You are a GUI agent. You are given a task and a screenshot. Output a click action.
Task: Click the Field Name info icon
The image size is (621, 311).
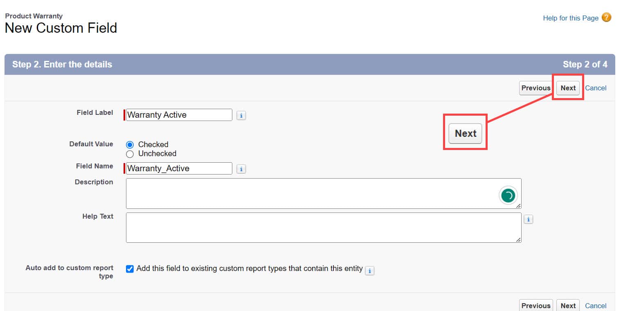point(241,168)
